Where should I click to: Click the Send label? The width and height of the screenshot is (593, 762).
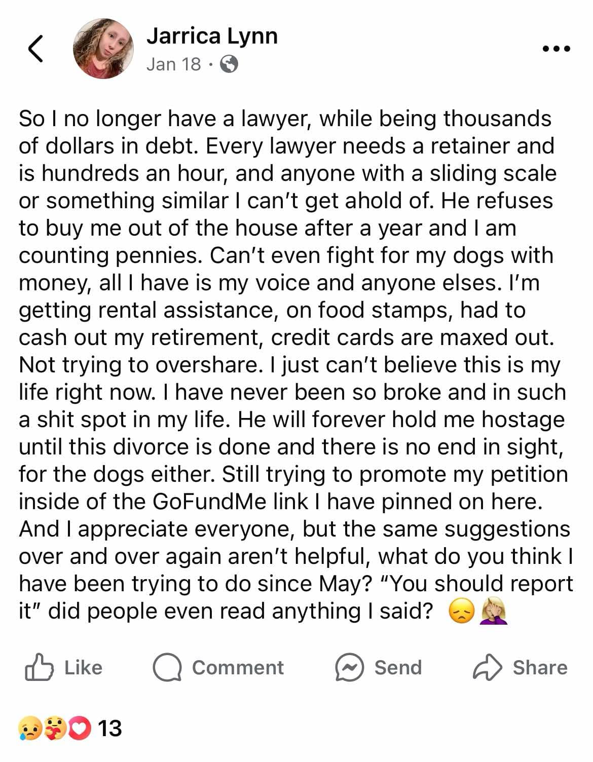point(398,668)
